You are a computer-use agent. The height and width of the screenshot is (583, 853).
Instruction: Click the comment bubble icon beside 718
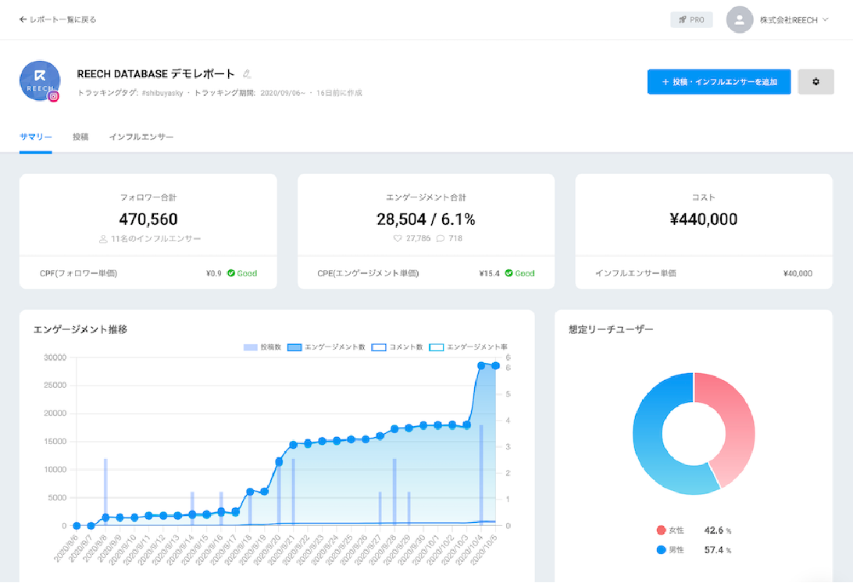(441, 239)
